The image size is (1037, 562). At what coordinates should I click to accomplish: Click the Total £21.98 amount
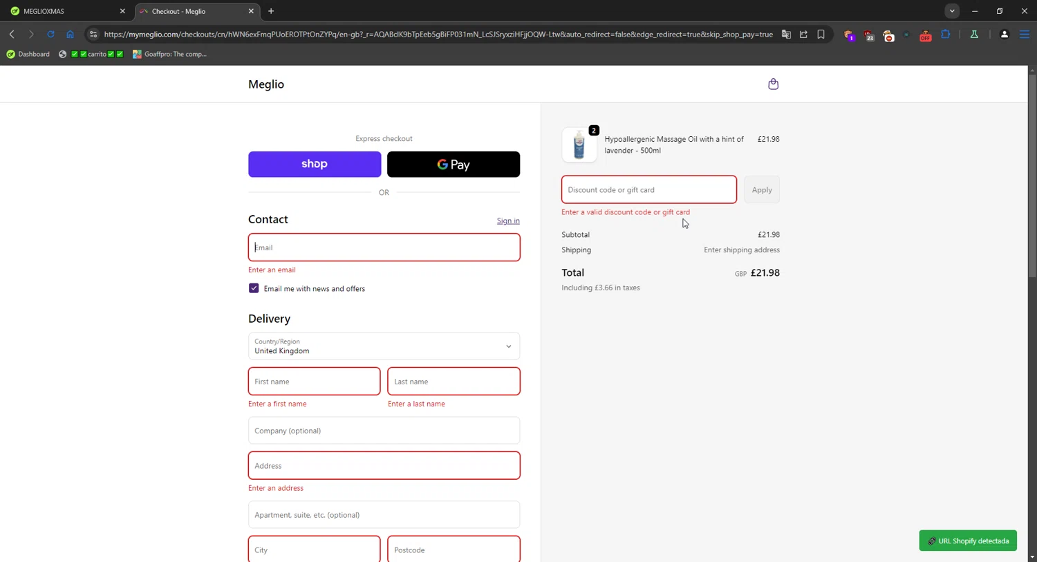765,273
